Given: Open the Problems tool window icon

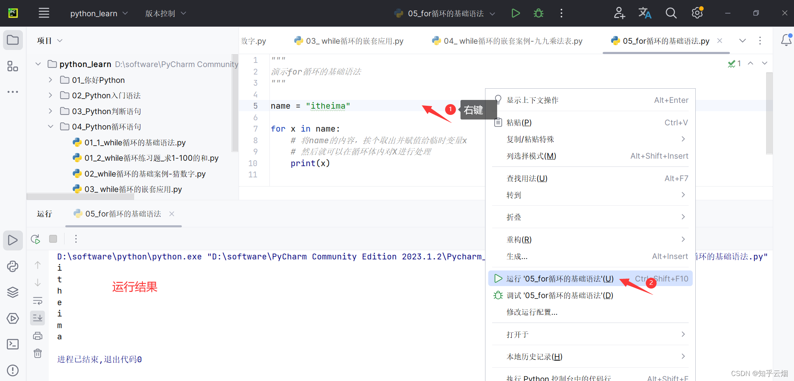Looking at the screenshot, I should pyautogui.click(x=13, y=370).
